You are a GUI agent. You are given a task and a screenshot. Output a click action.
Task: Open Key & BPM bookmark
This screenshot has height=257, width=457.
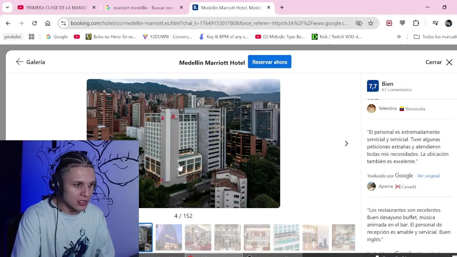[224, 37]
